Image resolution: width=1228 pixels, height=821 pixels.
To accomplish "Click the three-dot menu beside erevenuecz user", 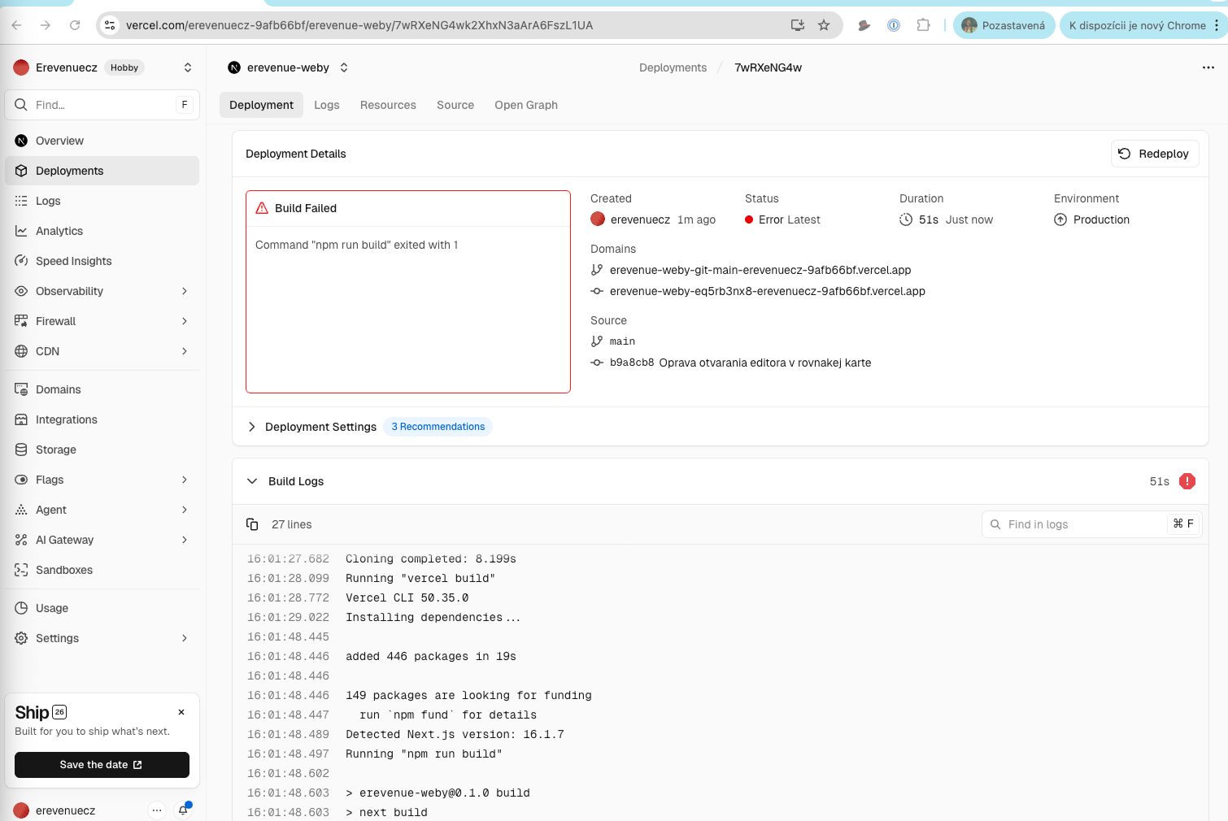I will pyautogui.click(x=156, y=810).
